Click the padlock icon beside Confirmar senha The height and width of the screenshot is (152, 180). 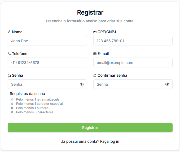[95, 75]
